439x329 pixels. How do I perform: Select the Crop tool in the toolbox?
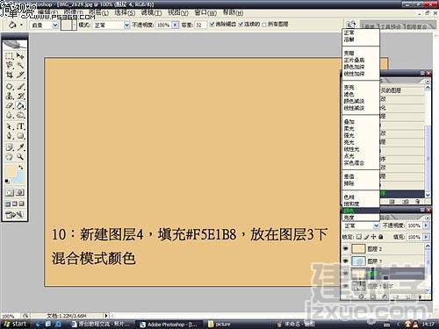click(x=10, y=75)
